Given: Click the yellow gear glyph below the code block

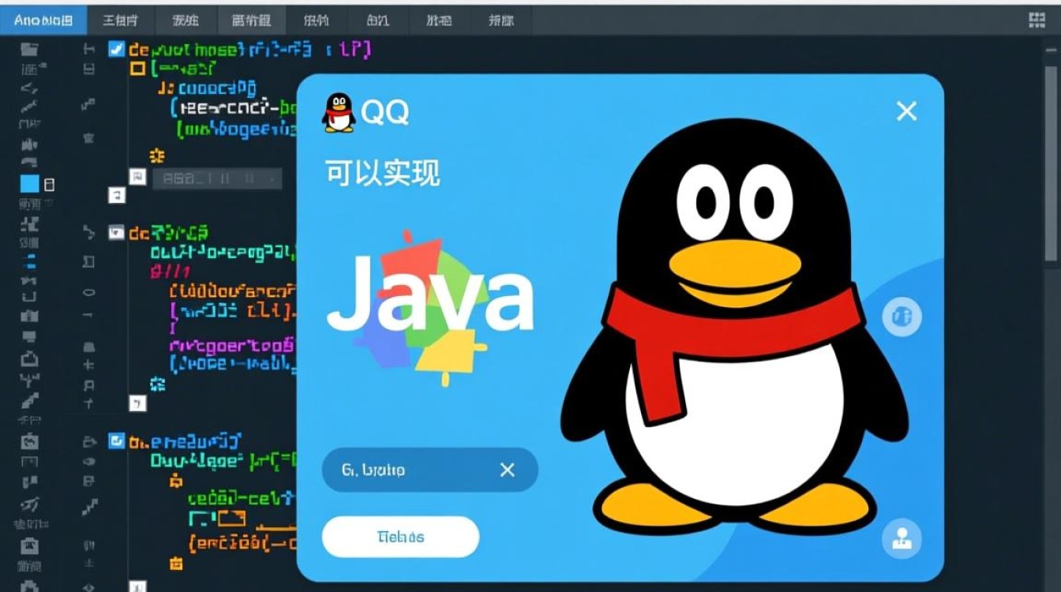Looking at the screenshot, I should click(158, 155).
